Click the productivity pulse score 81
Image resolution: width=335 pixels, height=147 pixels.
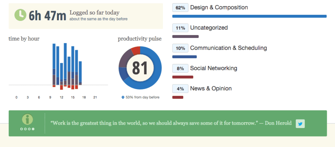click(x=140, y=68)
